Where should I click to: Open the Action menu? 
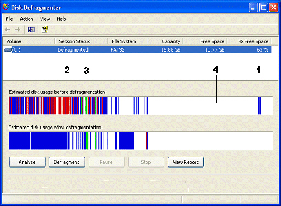coord(26,19)
